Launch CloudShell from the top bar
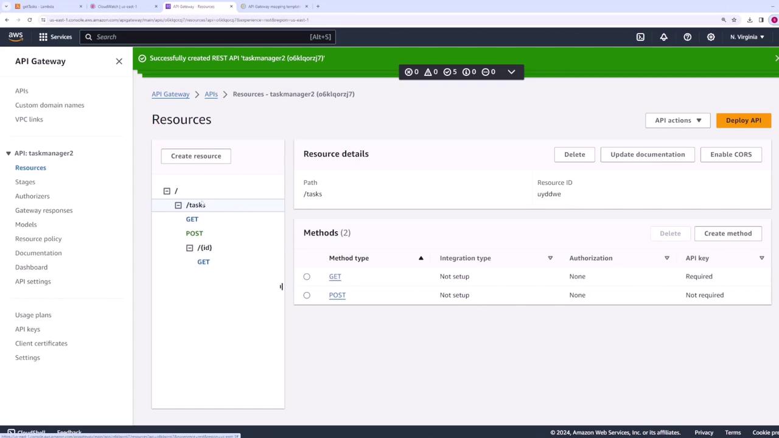 pos(640,36)
